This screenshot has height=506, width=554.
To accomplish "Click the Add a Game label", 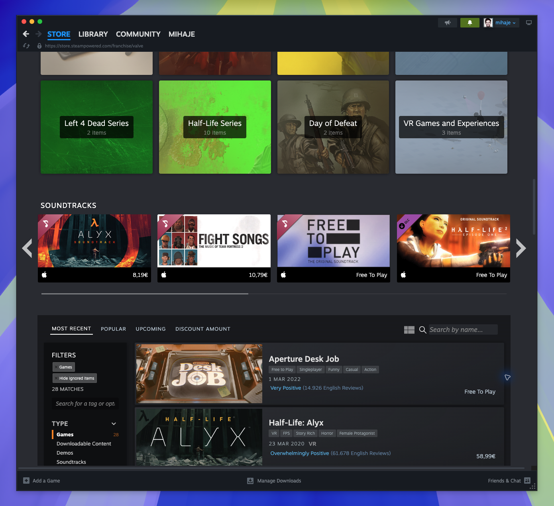I will tap(46, 481).
